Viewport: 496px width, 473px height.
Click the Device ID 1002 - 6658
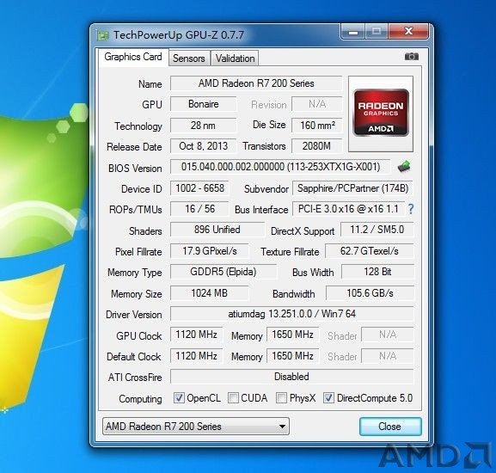(x=199, y=188)
